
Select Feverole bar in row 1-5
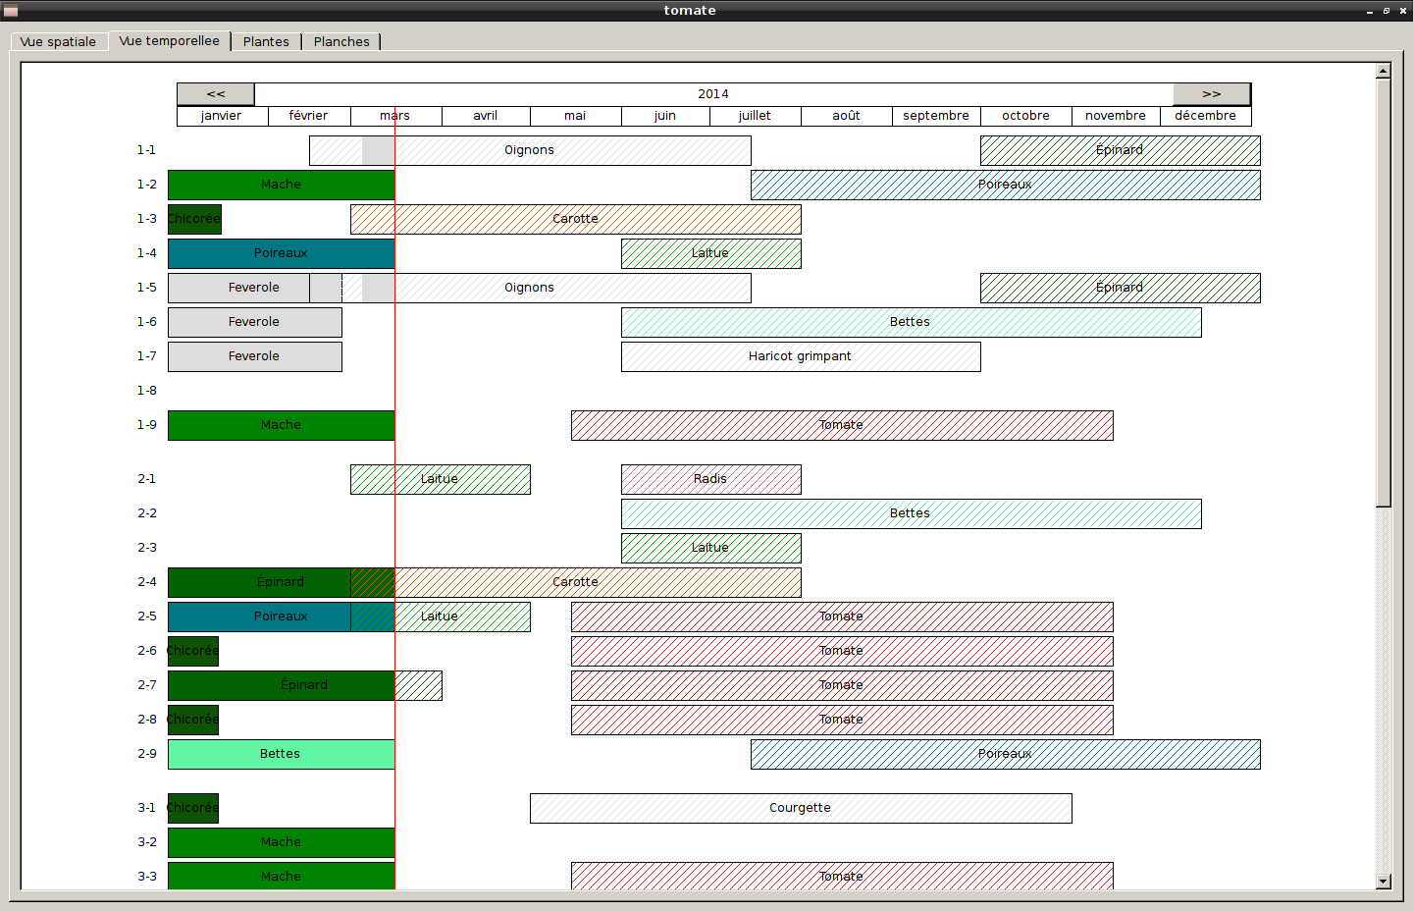point(254,288)
